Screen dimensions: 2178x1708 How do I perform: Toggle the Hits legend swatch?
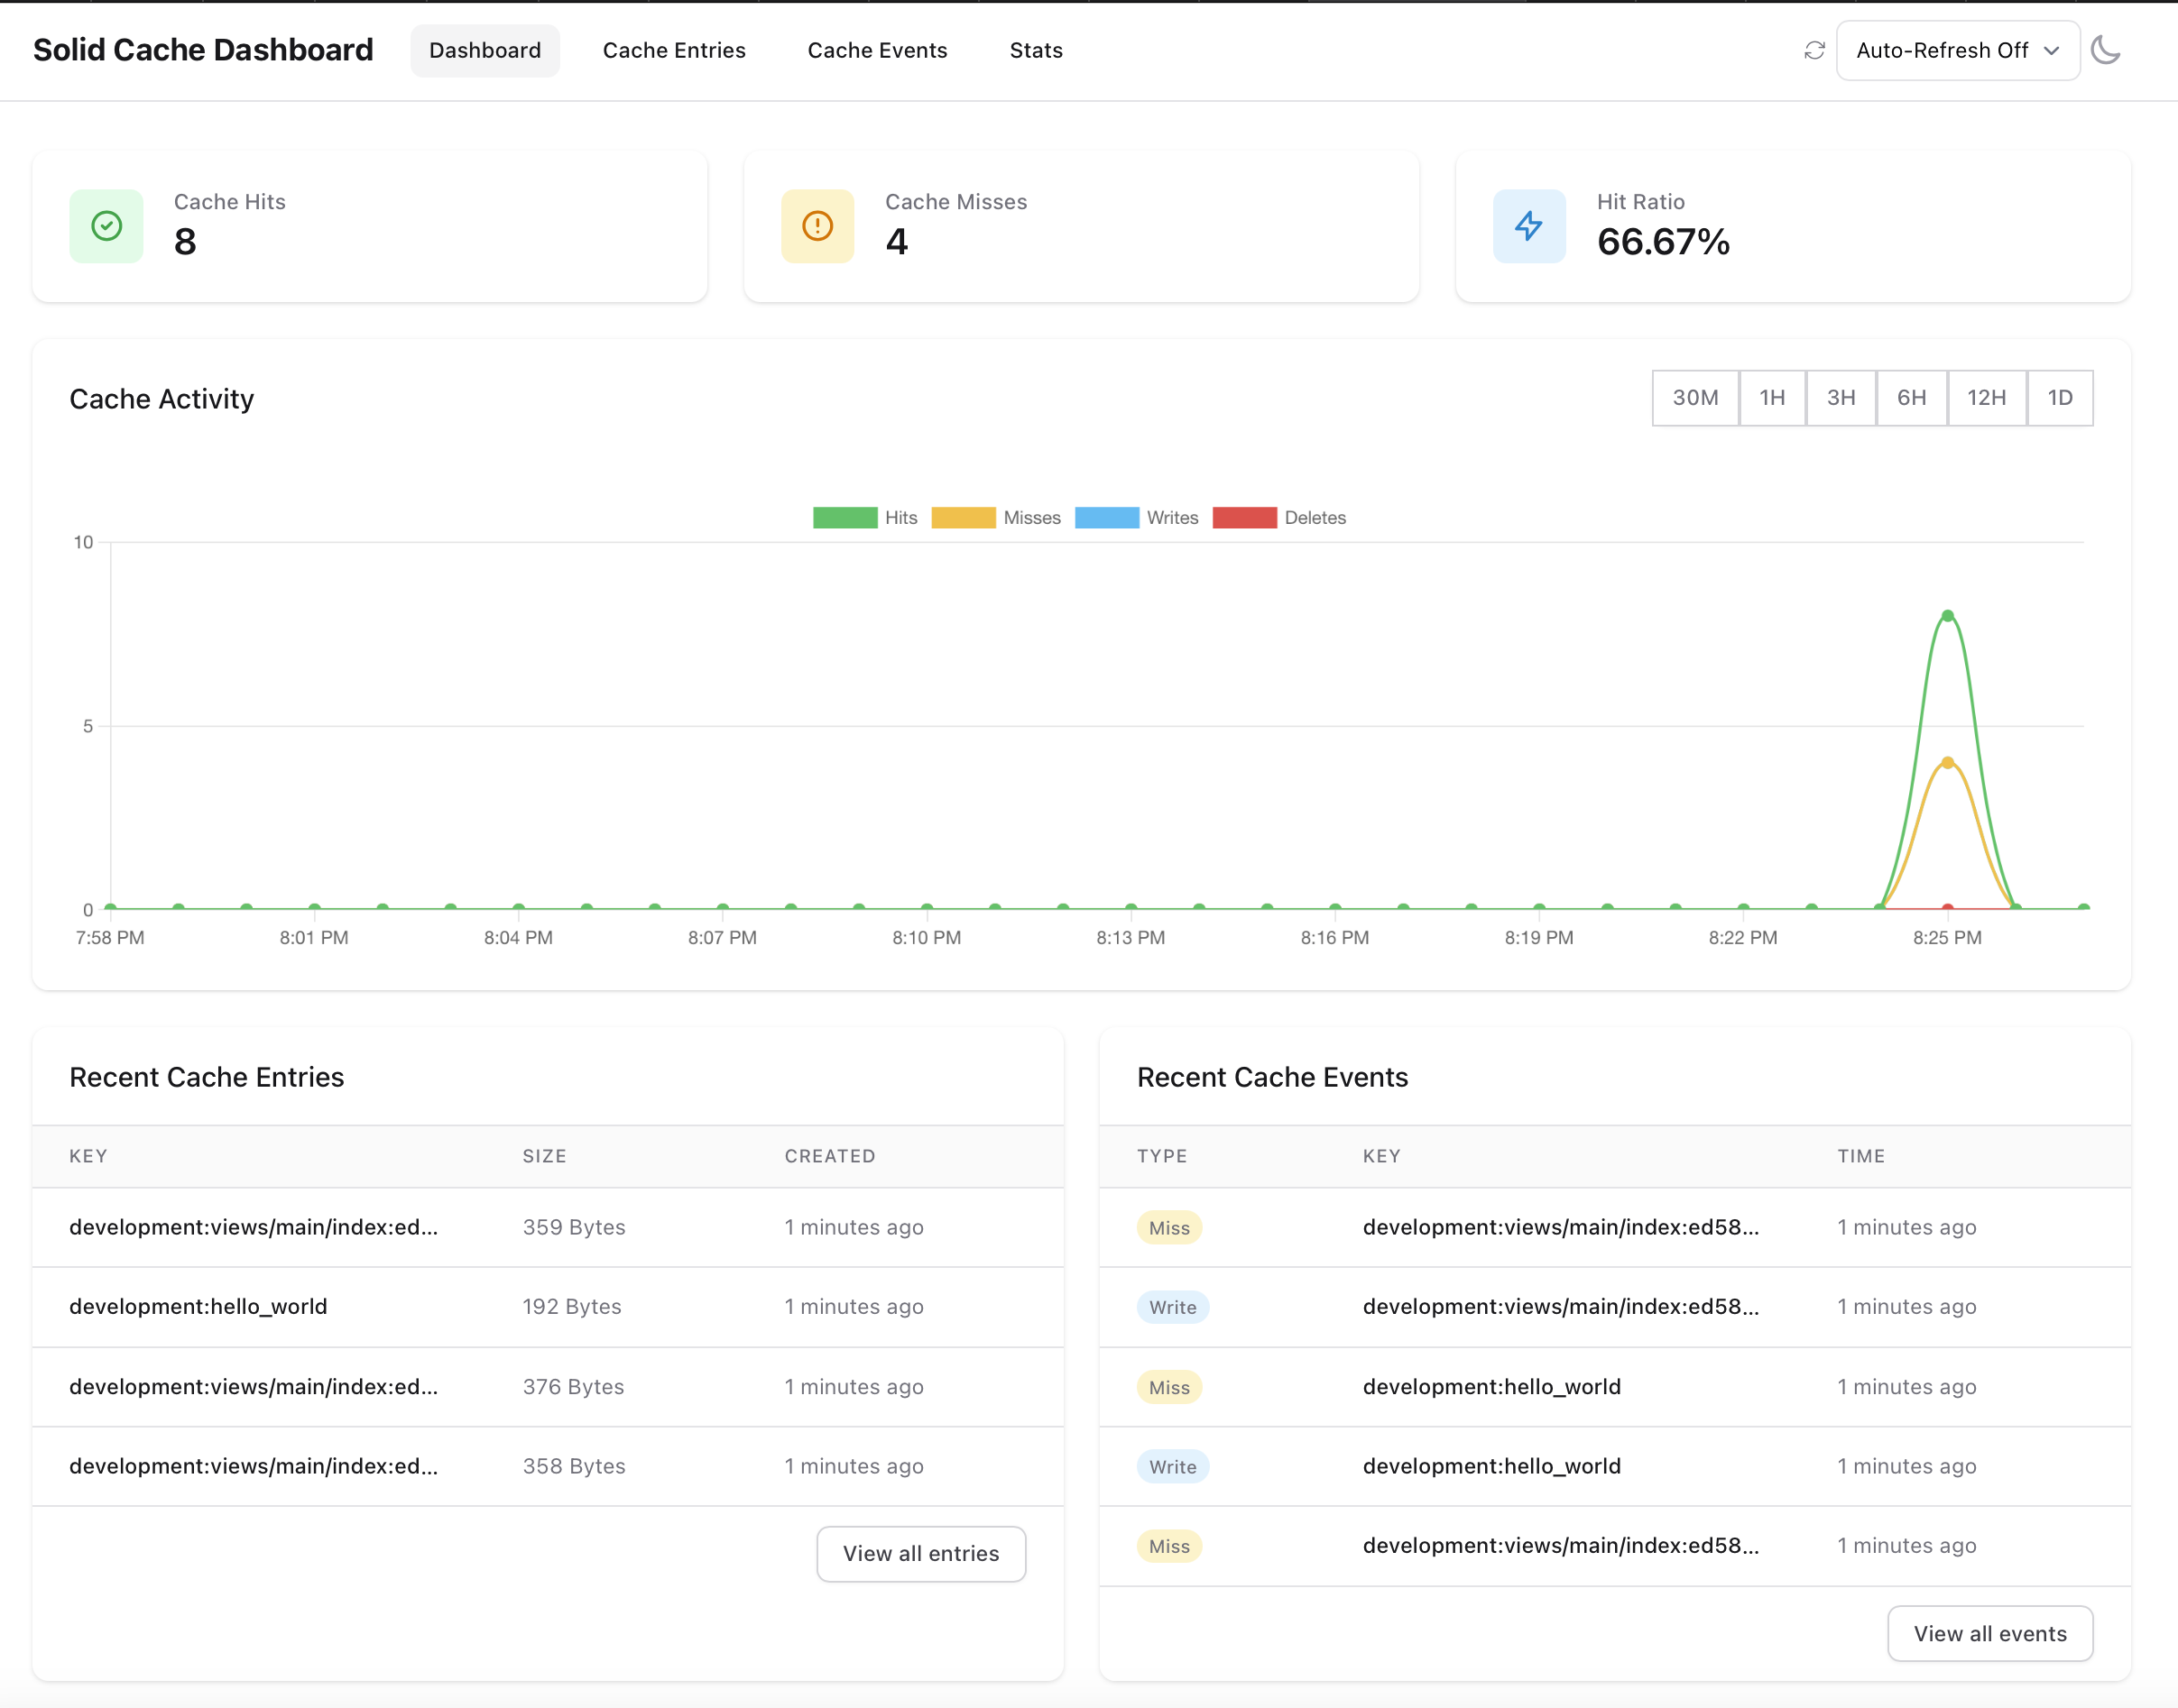pos(844,518)
